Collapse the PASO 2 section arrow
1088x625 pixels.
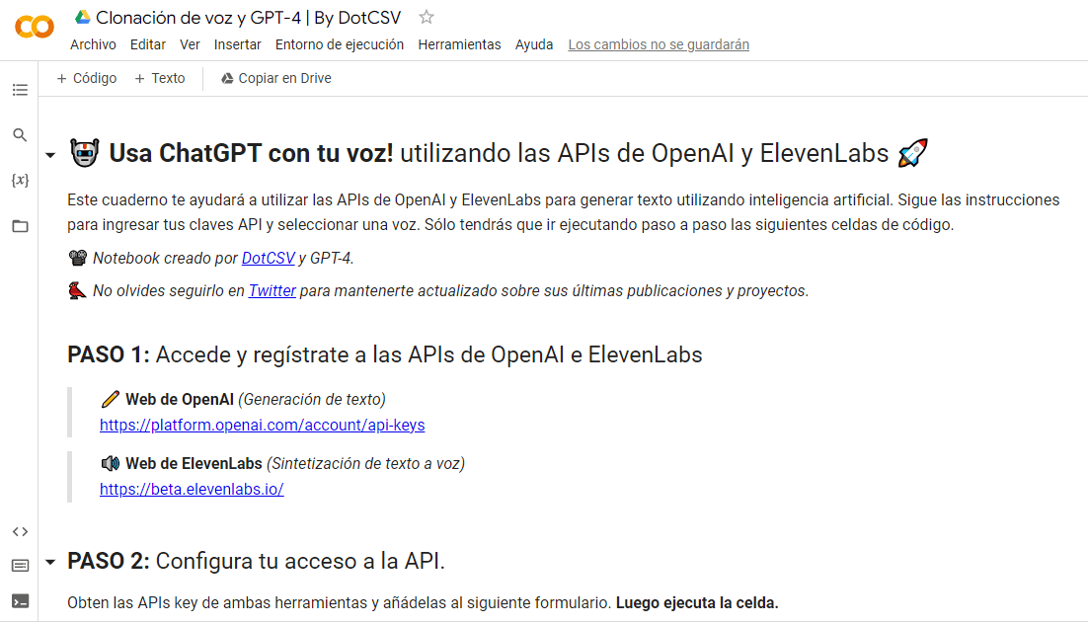pos(50,562)
